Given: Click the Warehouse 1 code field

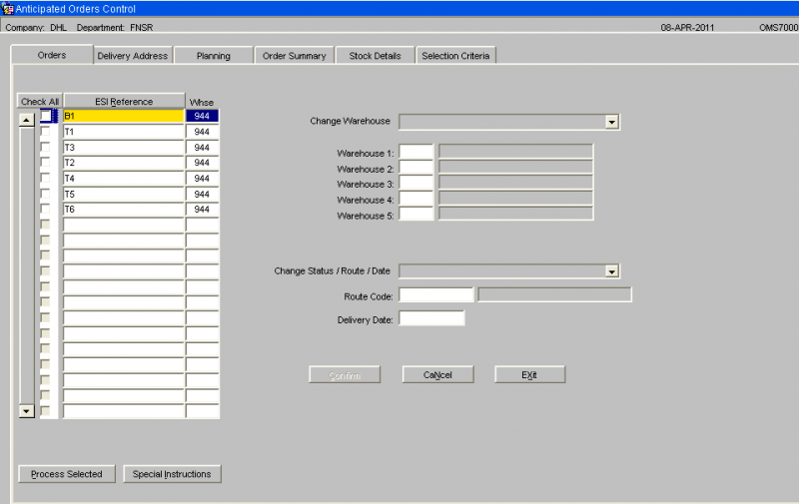Looking at the screenshot, I should [416, 152].
